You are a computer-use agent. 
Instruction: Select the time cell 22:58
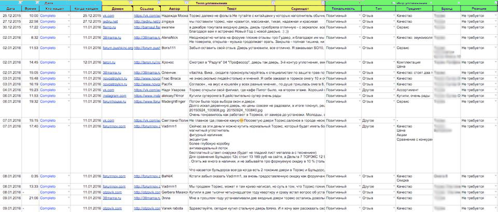click(x=30, y=22)
